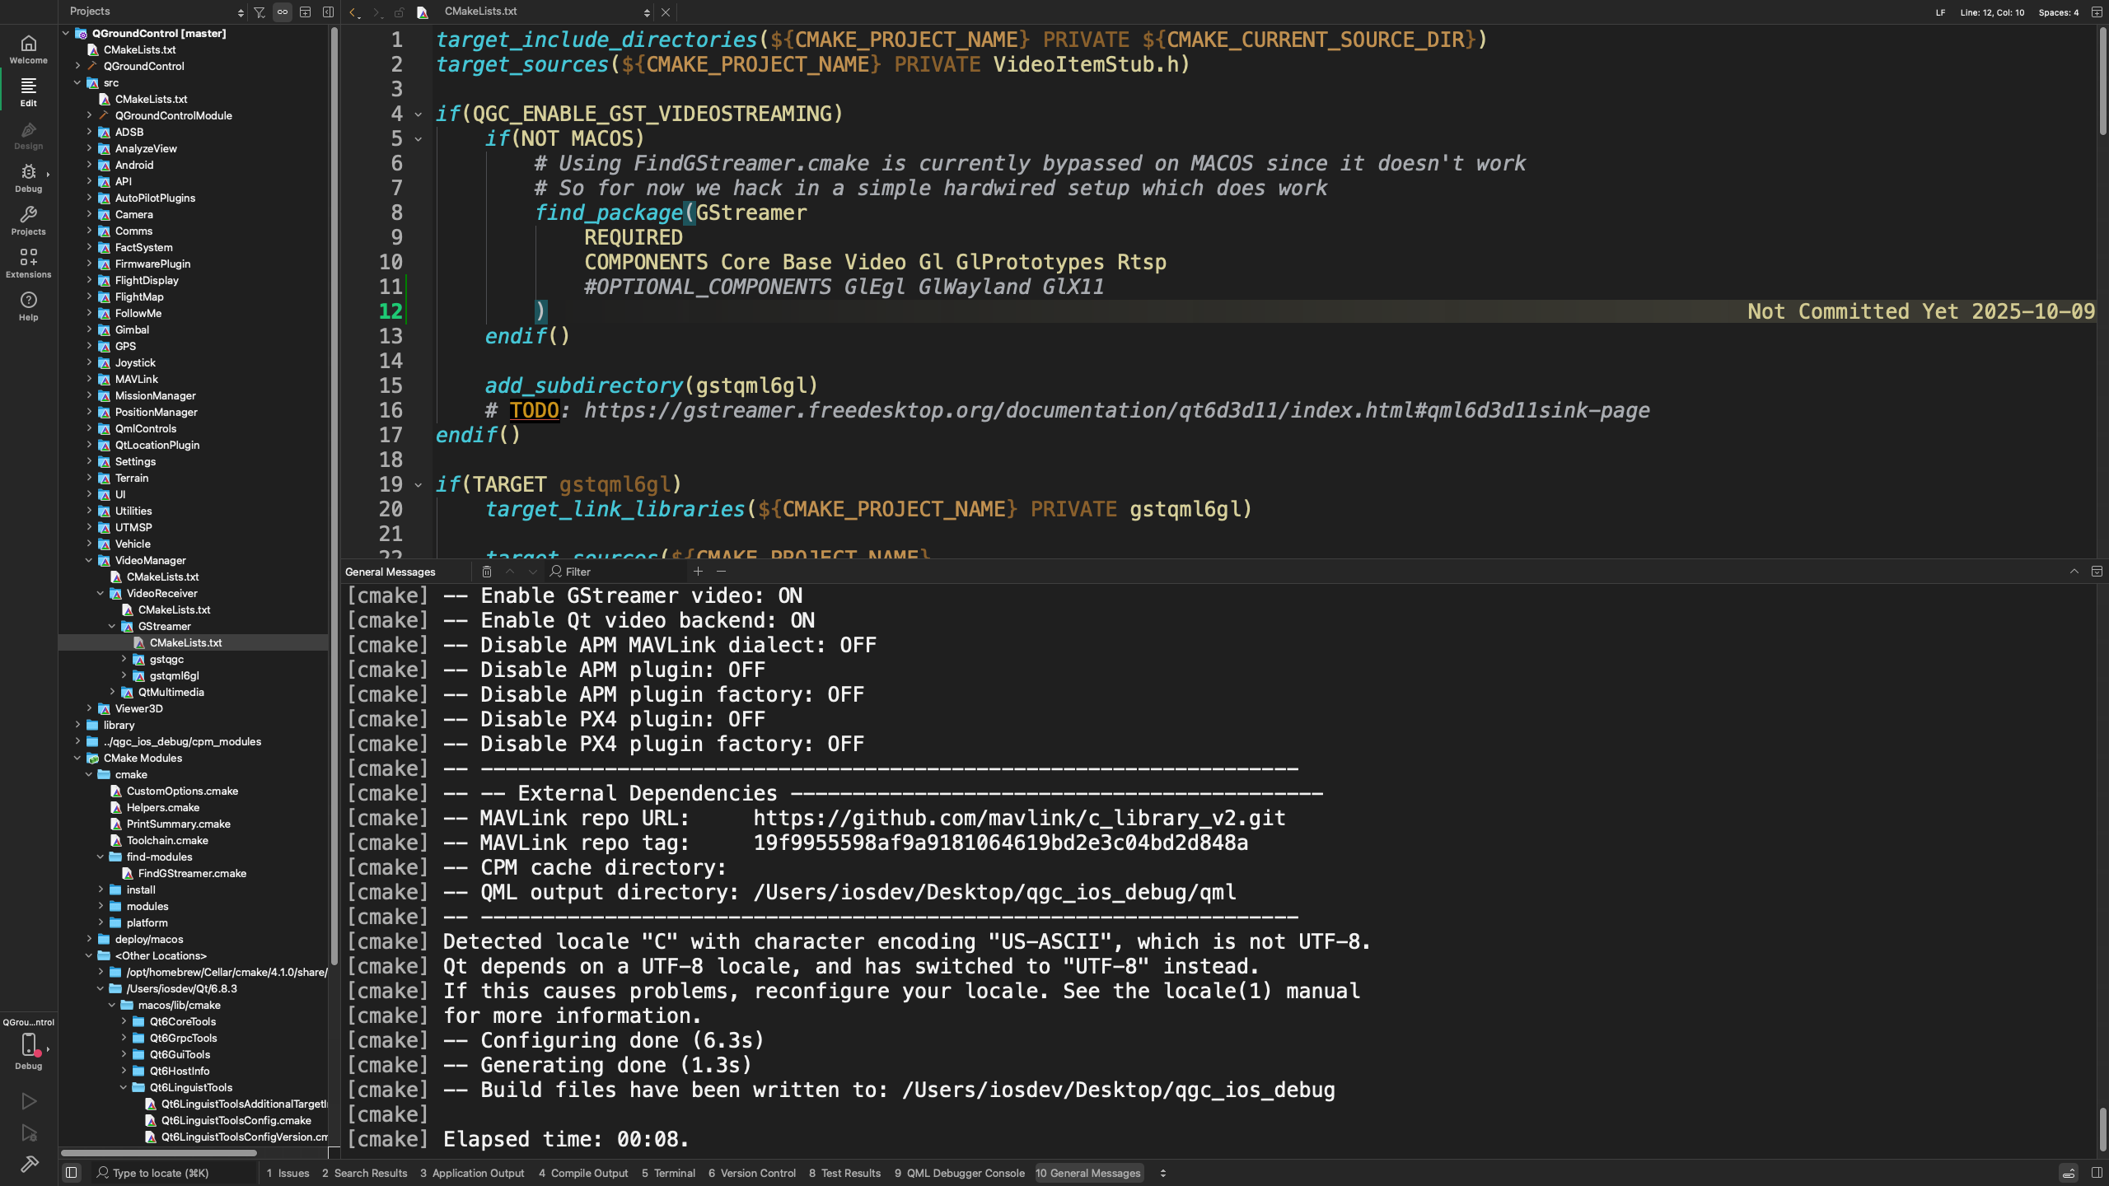Toggle the left sidebar visibility button
The width and height of the screenshot is (2109, 1186).
72,1173
